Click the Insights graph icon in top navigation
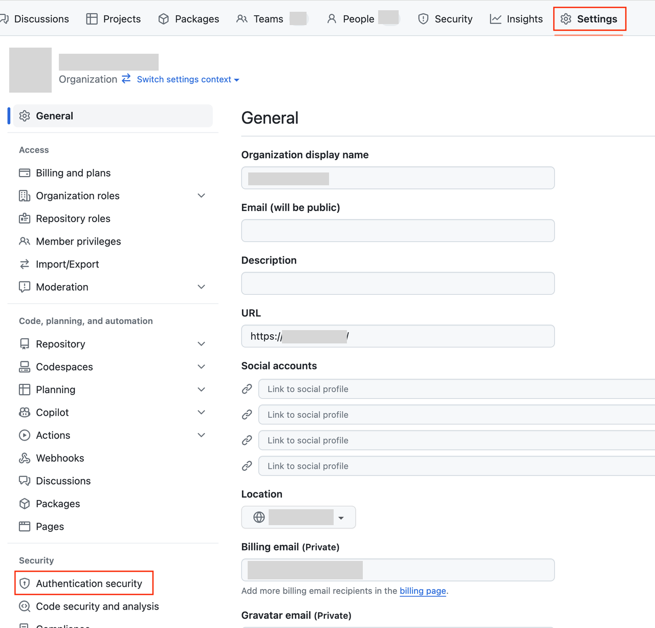The height and width of the screenshot is (628, 655). 496,18
